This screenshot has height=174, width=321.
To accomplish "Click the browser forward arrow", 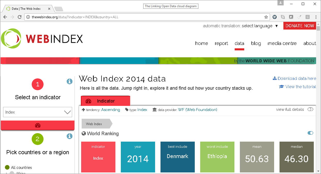I will coord(12,17).
